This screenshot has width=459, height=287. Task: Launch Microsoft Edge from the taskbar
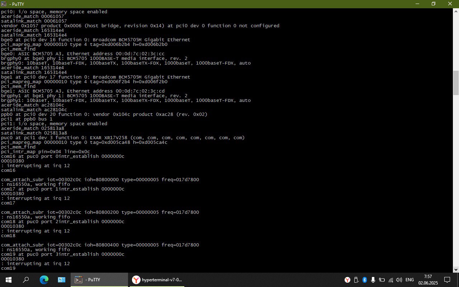(44, 280)
